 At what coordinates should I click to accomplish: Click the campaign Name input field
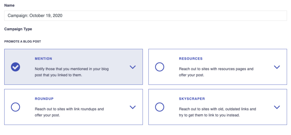point(145,16)
